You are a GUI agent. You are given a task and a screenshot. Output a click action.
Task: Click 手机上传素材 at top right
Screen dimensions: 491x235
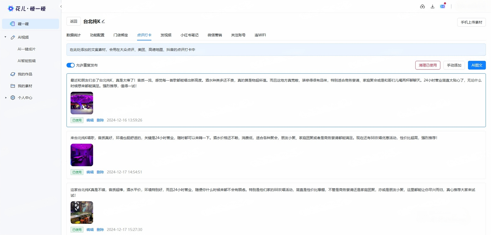(471, 22)
